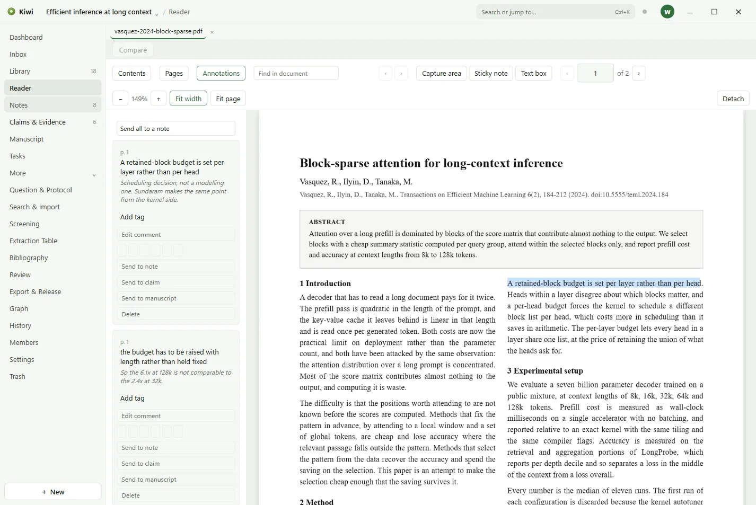Edit comment on retained-block budget annotation
The image size is (756, 505).
[x=176, y=234]
